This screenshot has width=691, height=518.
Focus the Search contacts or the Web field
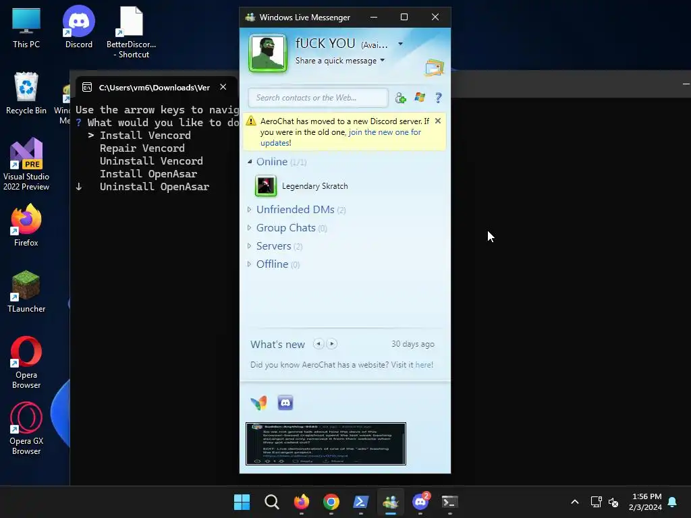tap(319, 98)
